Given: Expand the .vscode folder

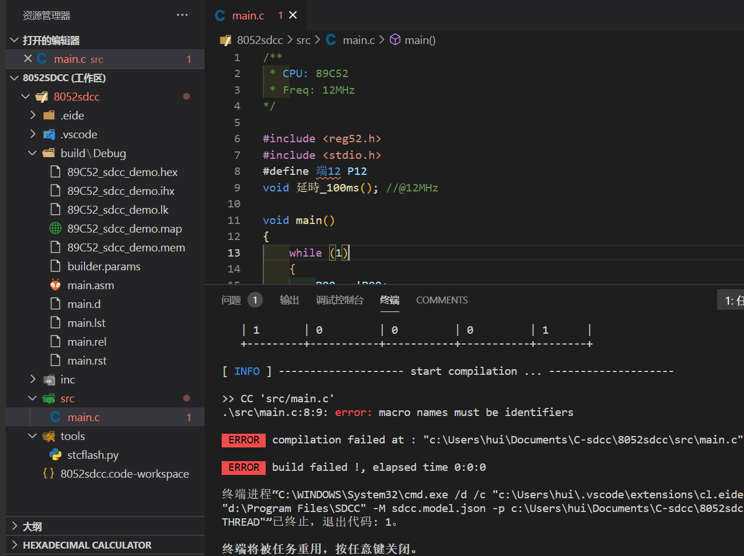Looking at the screenshot, I should tap(33, 134).
